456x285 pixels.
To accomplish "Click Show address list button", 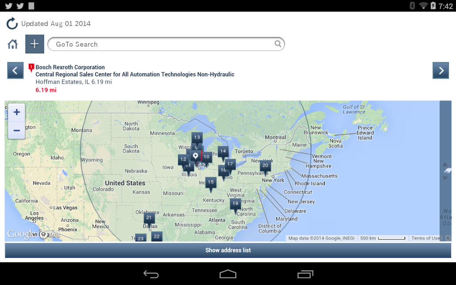I will pyautogui.click(x=228, y=250).
